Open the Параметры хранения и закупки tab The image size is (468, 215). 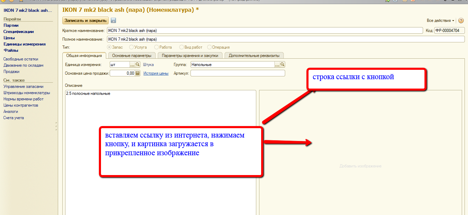[190, 56]
